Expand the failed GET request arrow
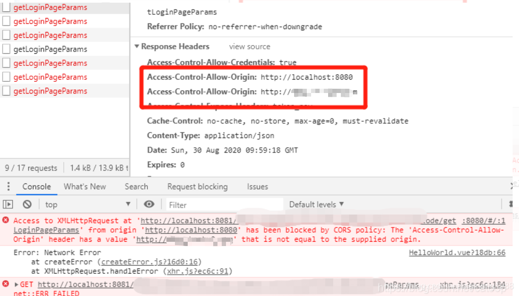 [x=16, y=284]
